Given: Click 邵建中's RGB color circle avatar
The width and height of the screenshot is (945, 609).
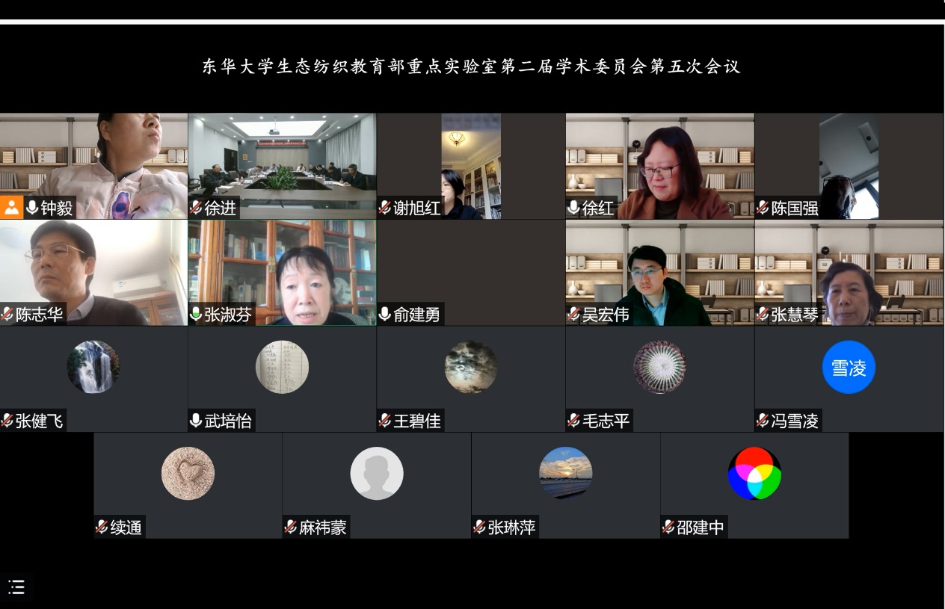Looking at the screenshot, I should point(754,473).
